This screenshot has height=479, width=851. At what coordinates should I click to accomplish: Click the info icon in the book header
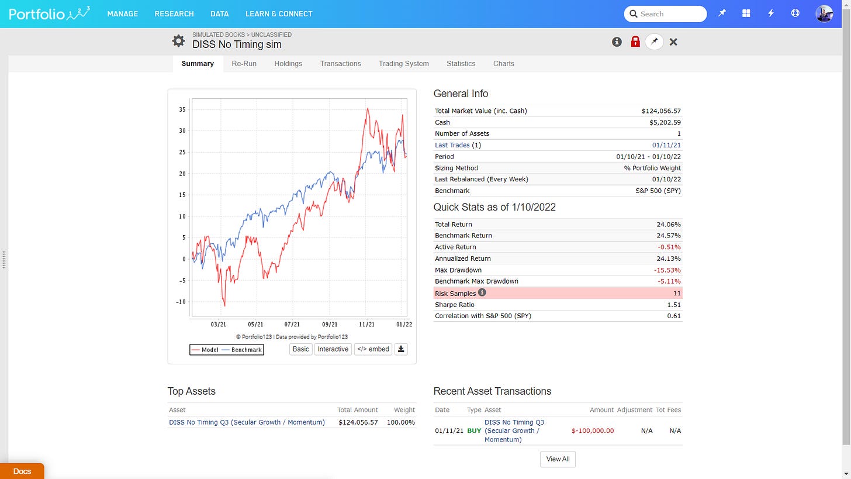pyautogui.click(x=617, y=42)
